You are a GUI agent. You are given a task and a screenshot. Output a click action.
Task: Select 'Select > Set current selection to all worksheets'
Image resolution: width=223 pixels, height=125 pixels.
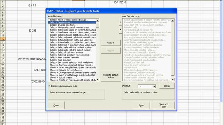(x=72, y=62)
